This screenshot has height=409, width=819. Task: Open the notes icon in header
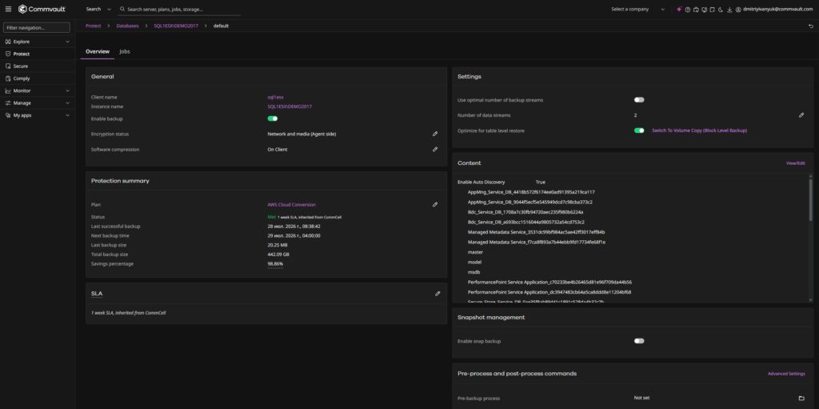(713, 10)
